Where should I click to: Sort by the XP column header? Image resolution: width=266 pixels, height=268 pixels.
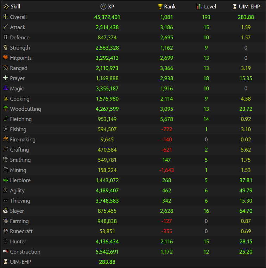111,6
